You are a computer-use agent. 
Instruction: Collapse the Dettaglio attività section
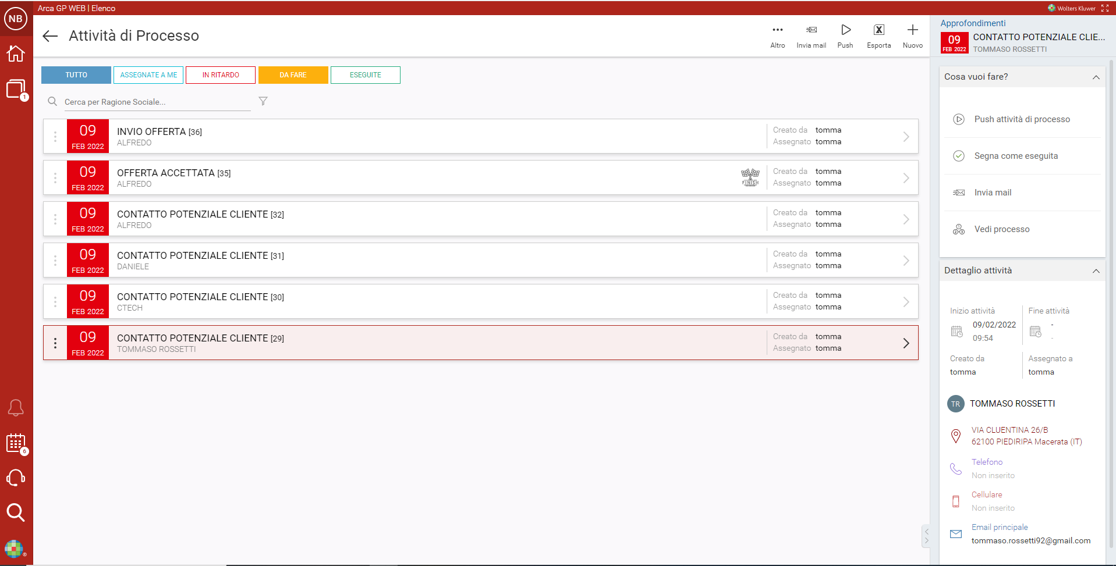[1096, 271]
